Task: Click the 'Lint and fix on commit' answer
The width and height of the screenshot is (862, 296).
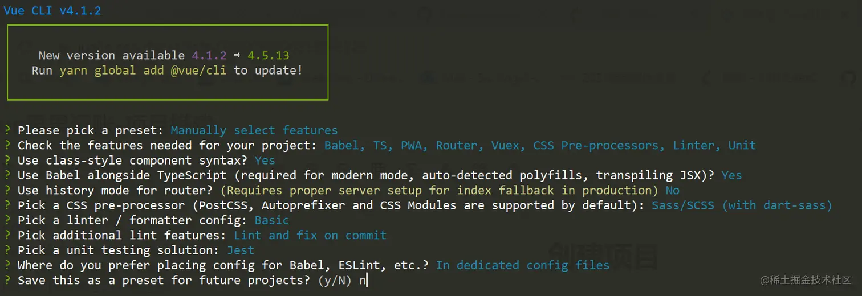Action: pyautogui.click(x=310, y=235)
